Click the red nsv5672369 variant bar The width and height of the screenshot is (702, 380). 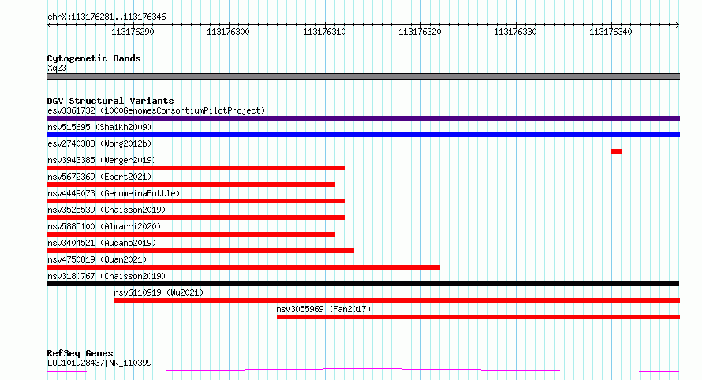(x=191, y=184)
